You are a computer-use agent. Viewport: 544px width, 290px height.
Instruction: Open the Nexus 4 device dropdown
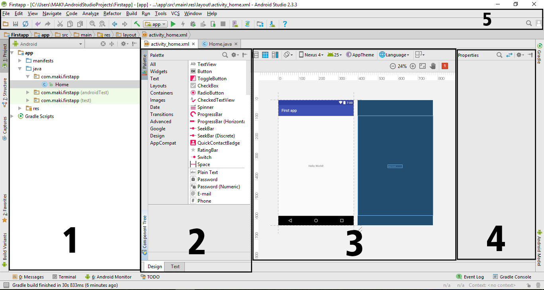pyautogui.click(x=311, y=55)
